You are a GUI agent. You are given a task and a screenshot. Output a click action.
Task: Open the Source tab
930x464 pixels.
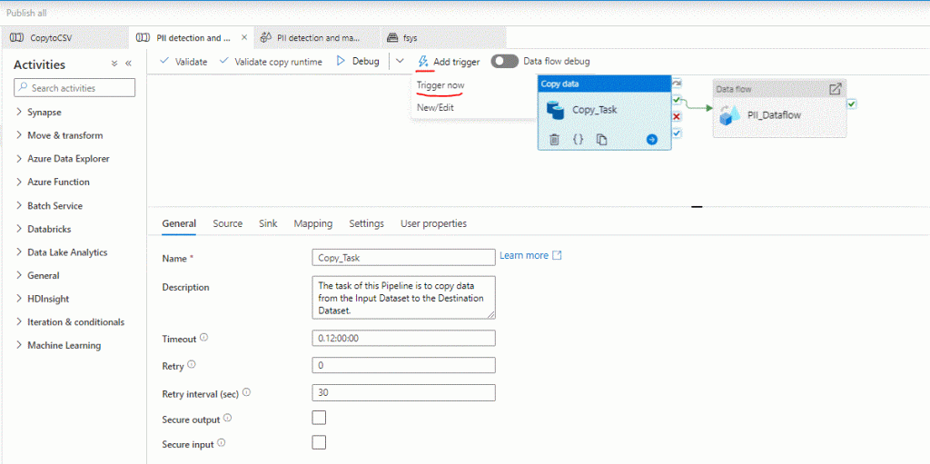(x=228, y=223)
